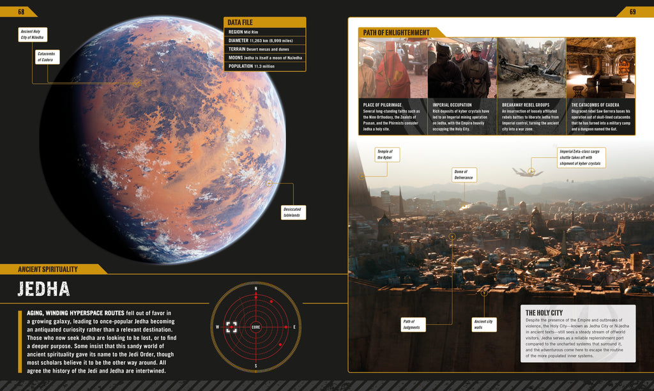Image resolution: width=654 pixels, height=391 pixels.
Task: Toggle the Catacombs of Cadera callout
Action: (47, 57)
